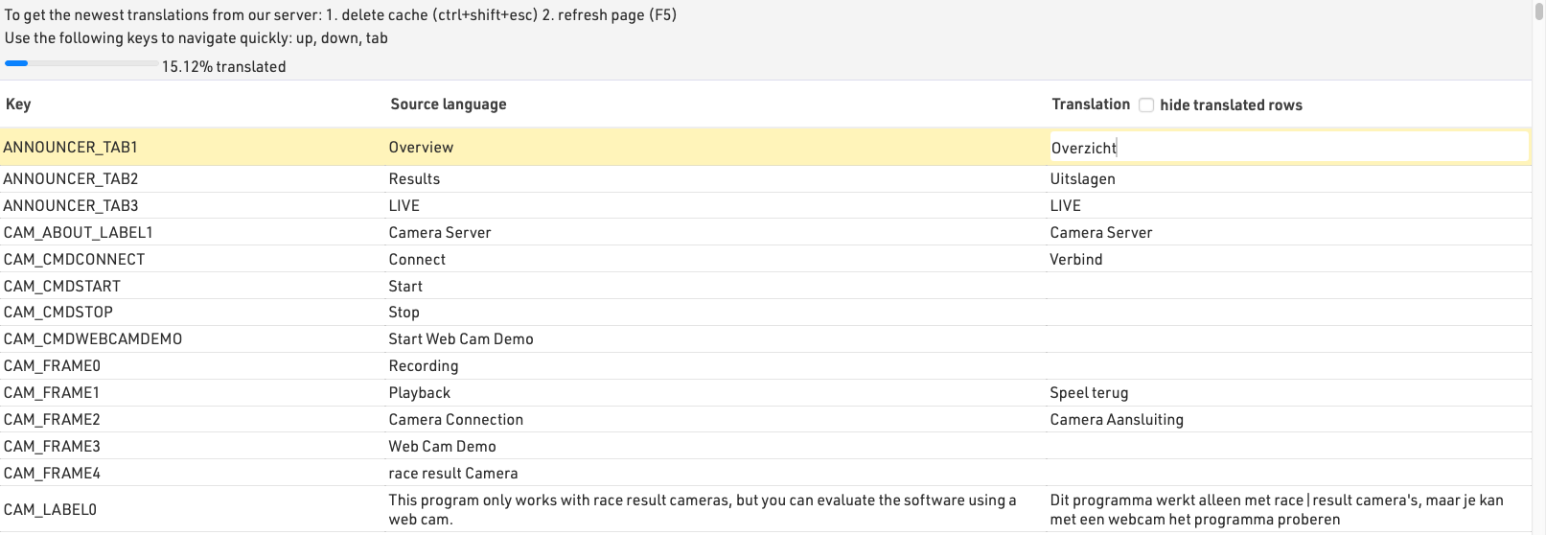Image resolution: width=1546 pixels, height=535 pixels.
Task: Click the translation progress bar
Action: tap(81, 64)
